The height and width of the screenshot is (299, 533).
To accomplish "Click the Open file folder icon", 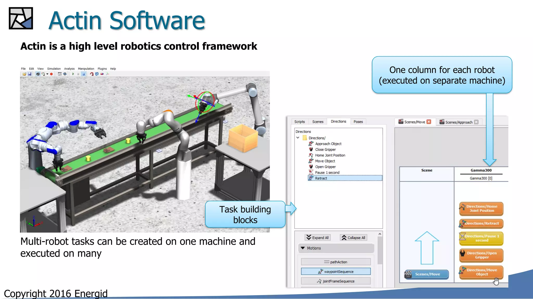I will pyautogui.click(x=24, y=74).
